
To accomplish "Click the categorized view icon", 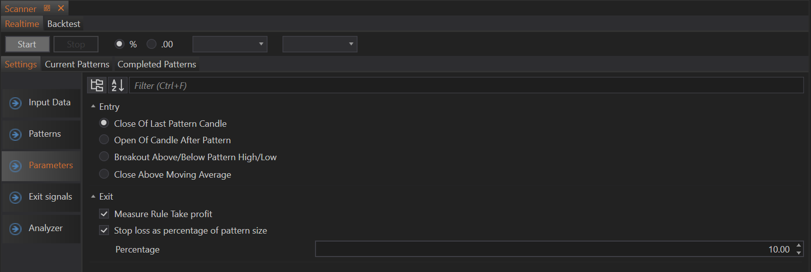I will 97,85.
